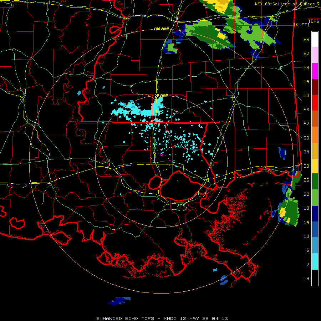
Task: Click the legend value '6'
Action: (x=308, y=250)
